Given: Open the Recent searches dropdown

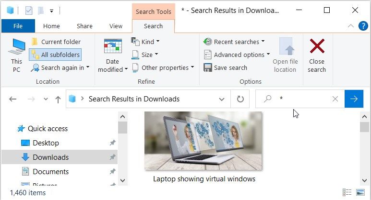Looking at the screenshot, I should [x=234, y=42].
